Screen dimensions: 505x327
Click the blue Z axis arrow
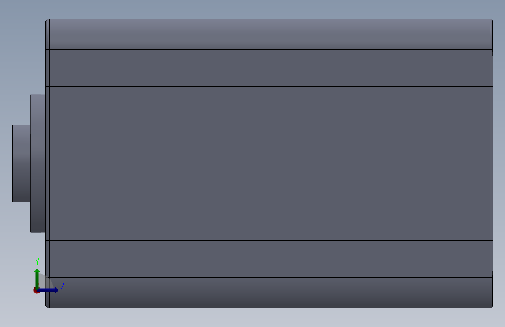pyautogui.click(x=49, y=290)
